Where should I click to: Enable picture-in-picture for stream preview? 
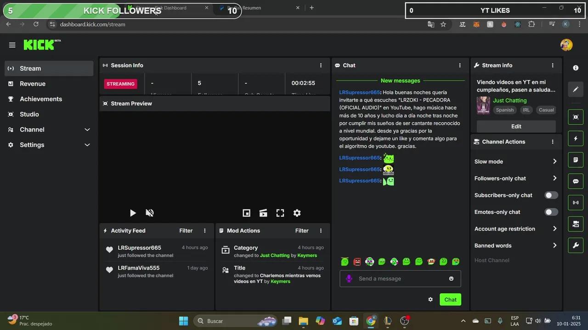[x=246, y=213]
